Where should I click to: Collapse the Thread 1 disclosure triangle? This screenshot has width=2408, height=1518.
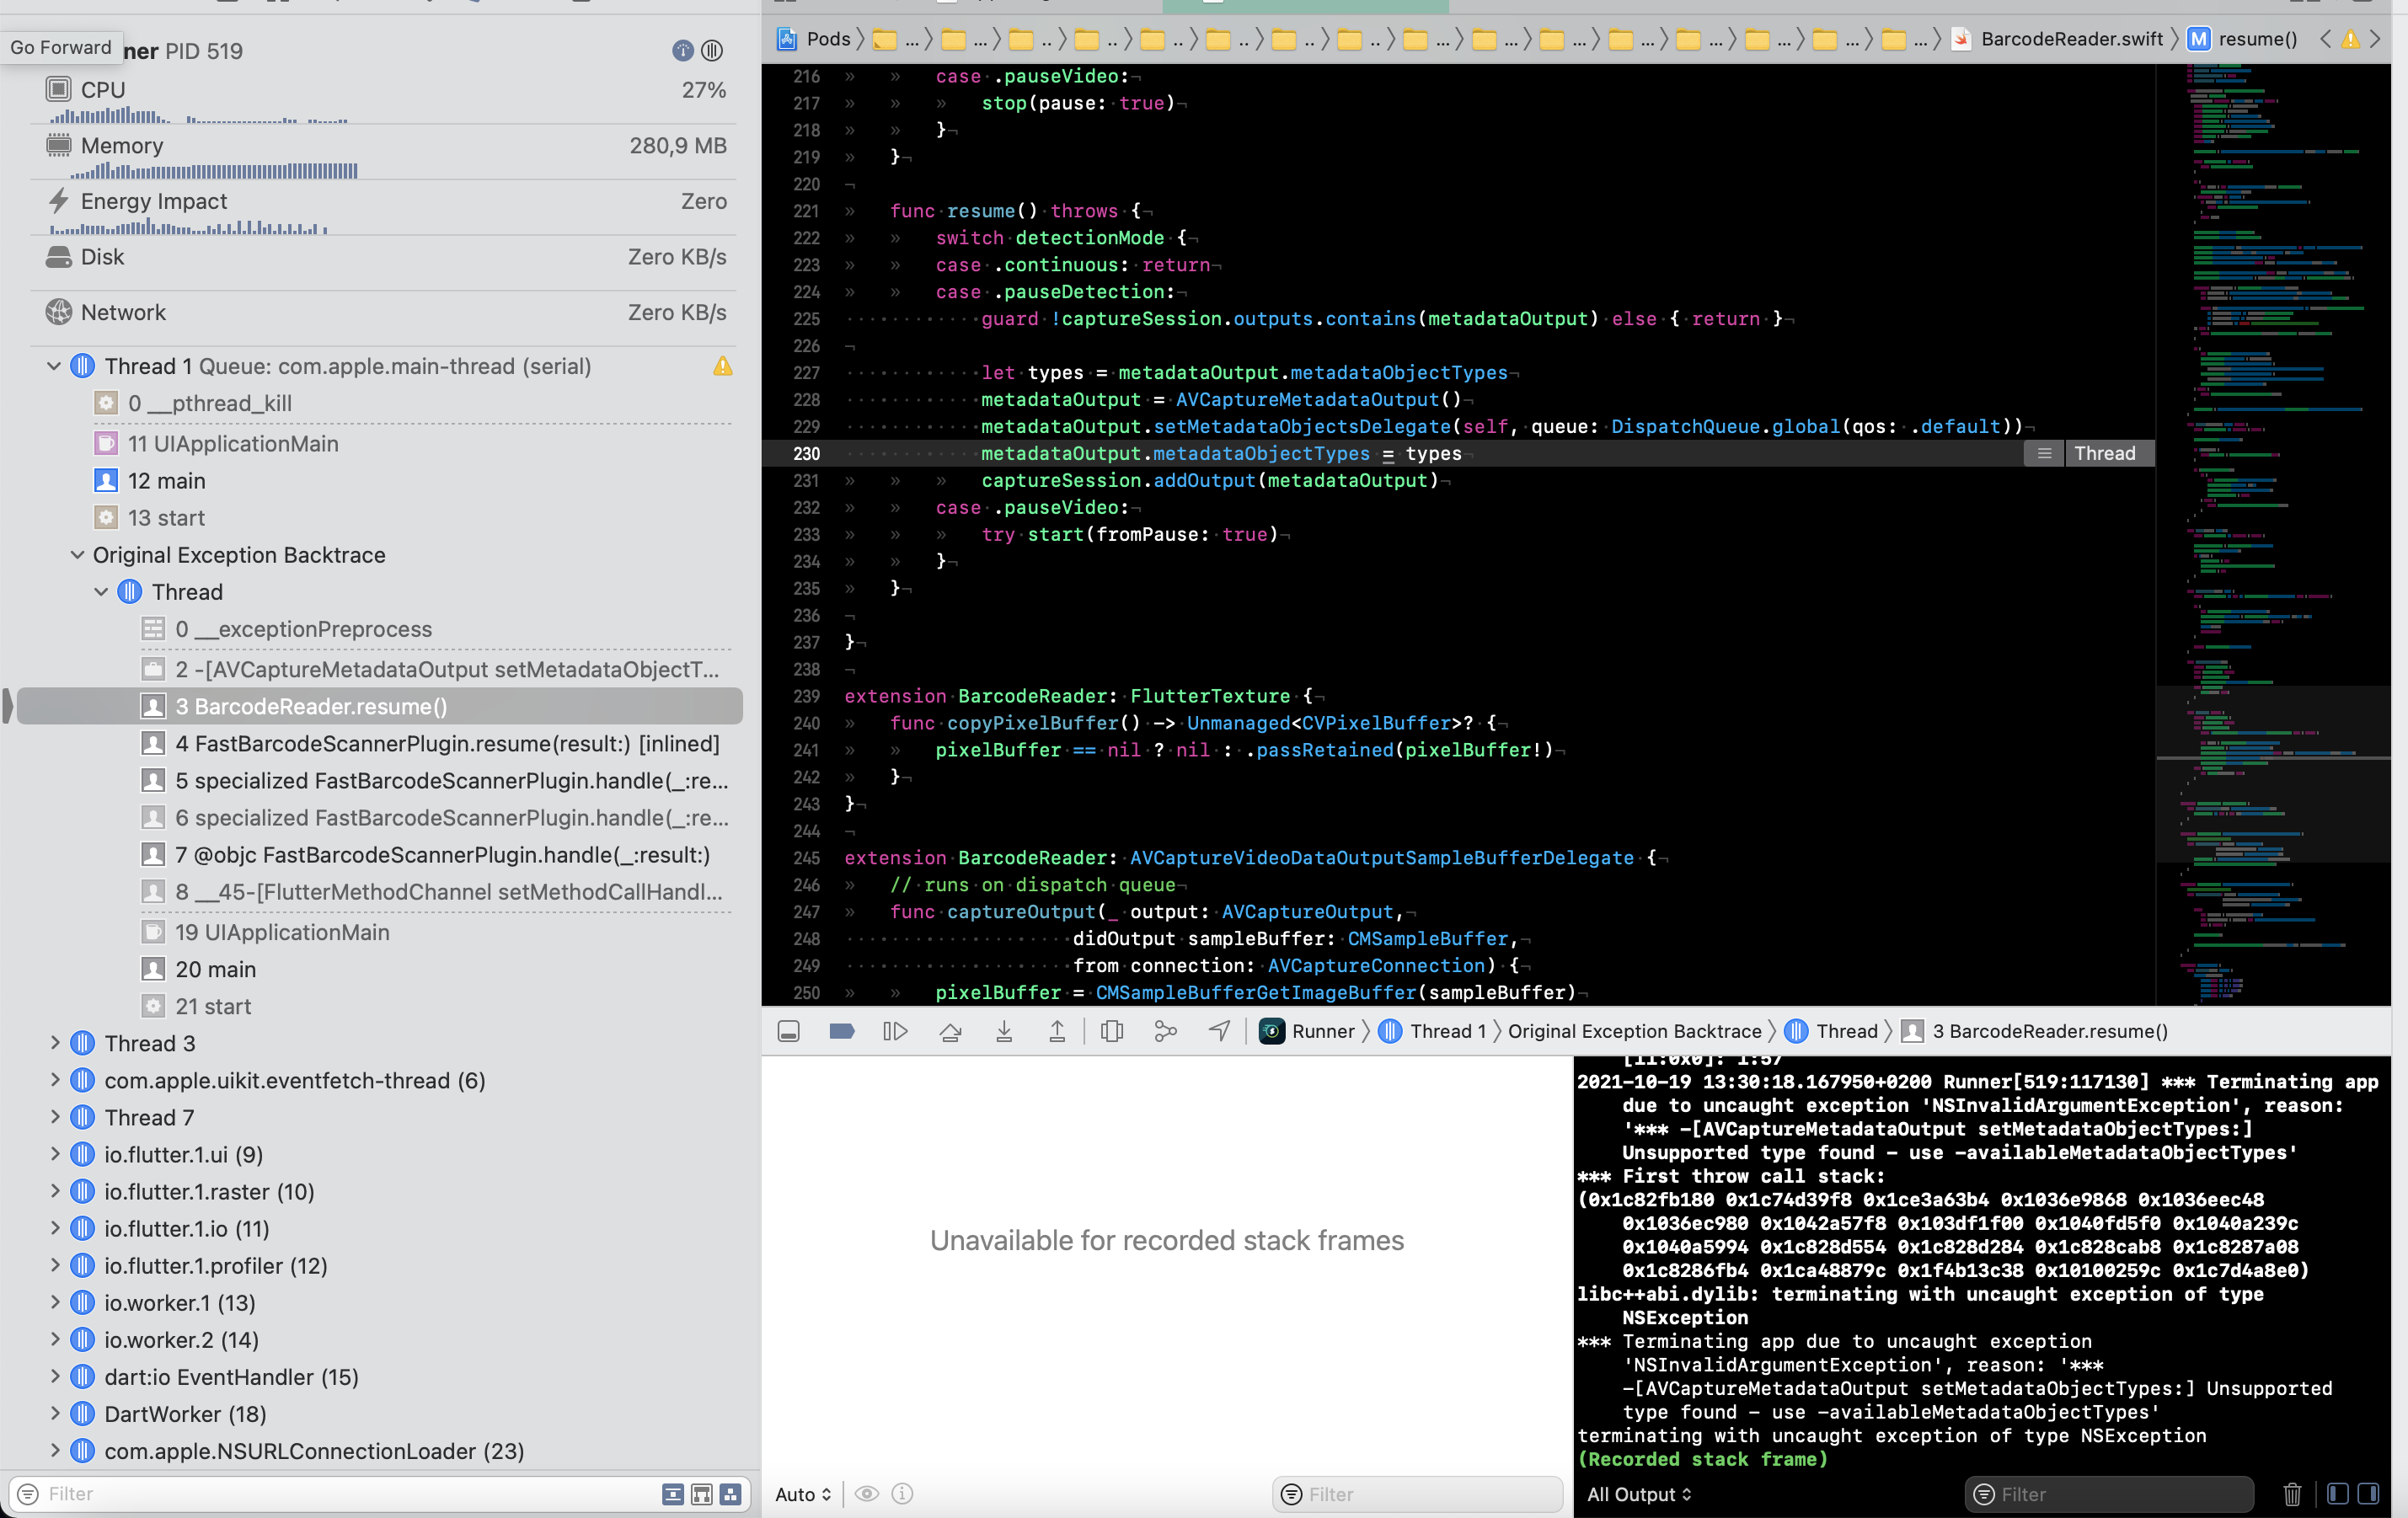(54, 366)
